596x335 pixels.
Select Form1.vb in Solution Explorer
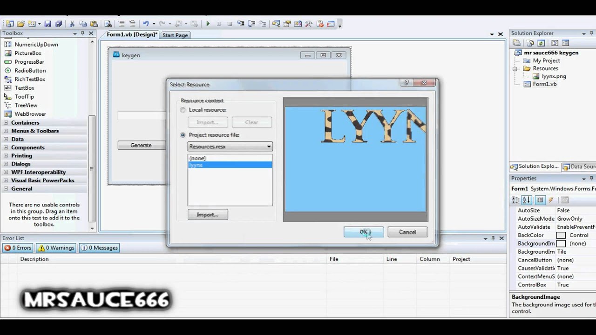point(544,84)
